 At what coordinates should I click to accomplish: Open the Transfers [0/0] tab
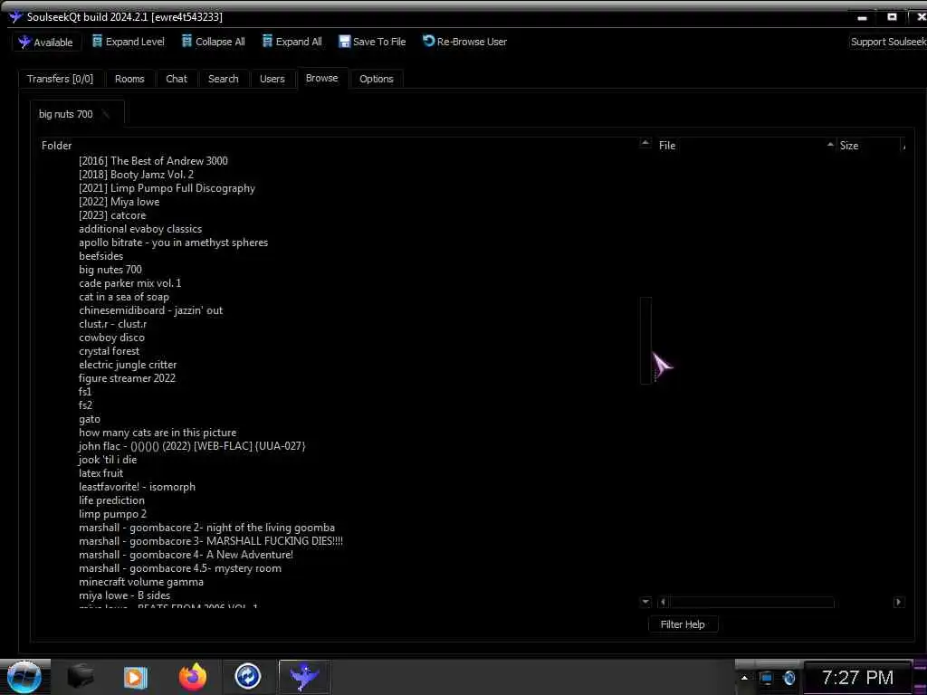(61, 79)
